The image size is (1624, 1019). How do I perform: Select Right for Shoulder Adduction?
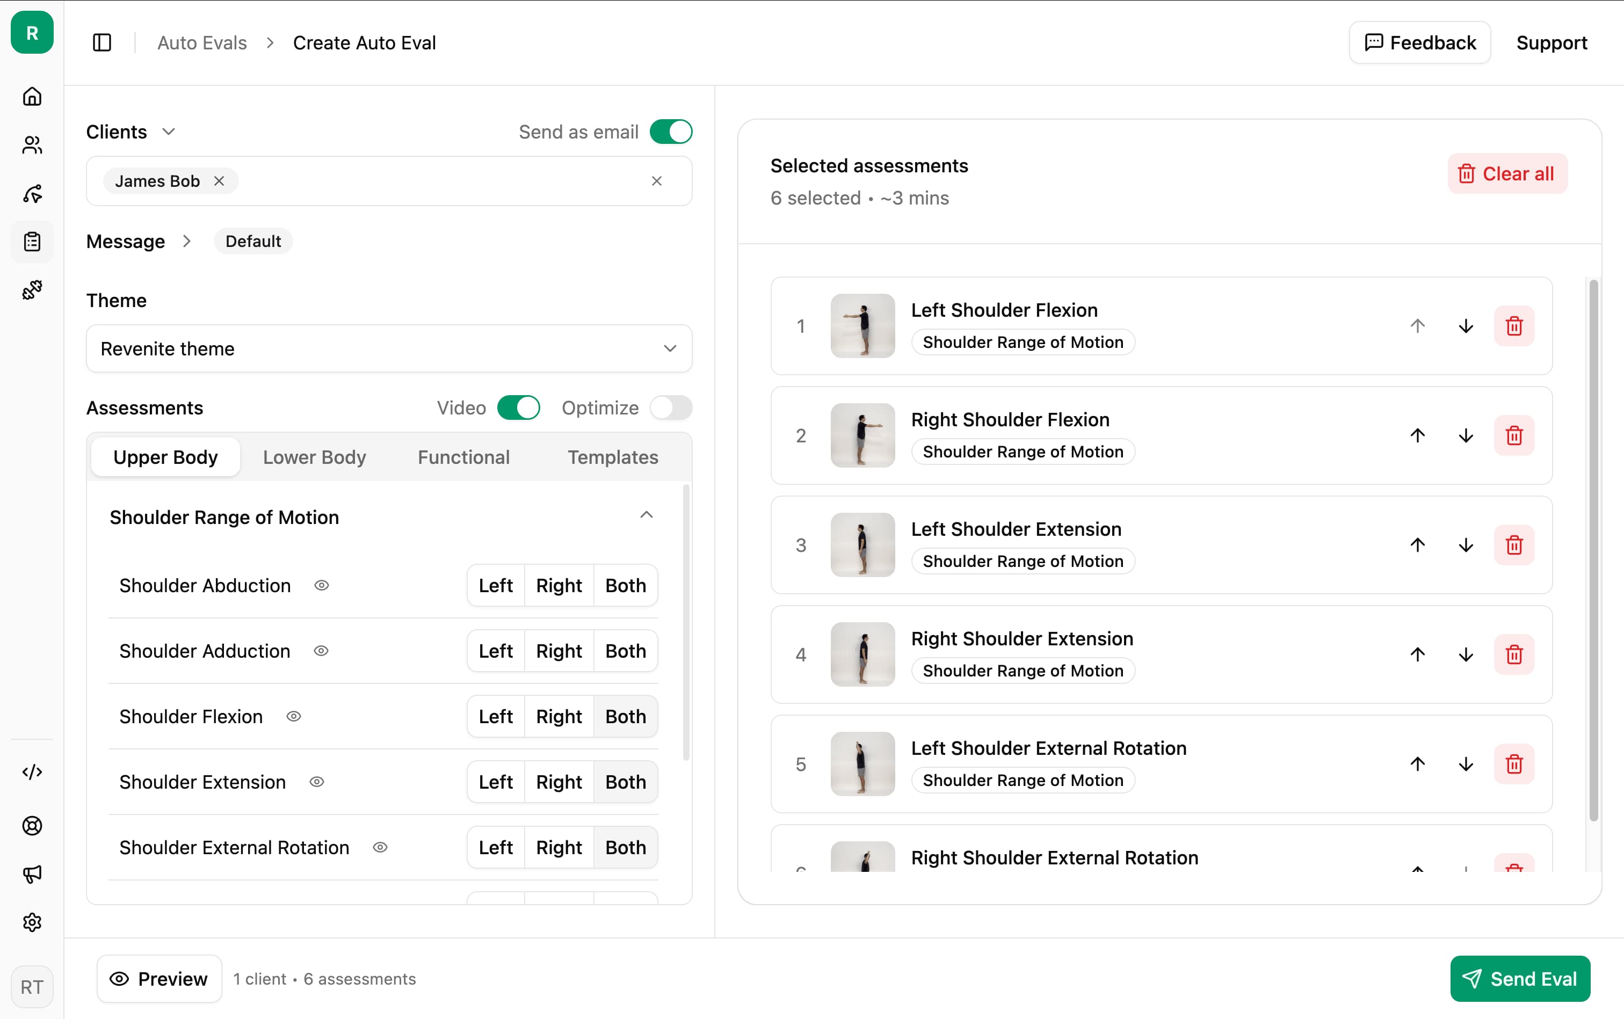tap(559, 651)
